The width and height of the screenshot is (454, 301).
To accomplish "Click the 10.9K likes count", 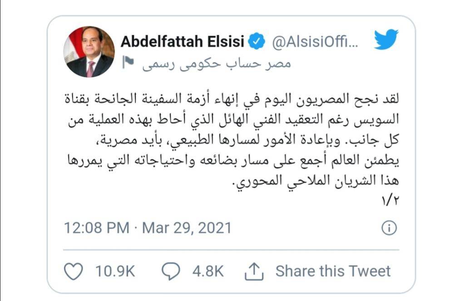I will click(x=115, y=271).
